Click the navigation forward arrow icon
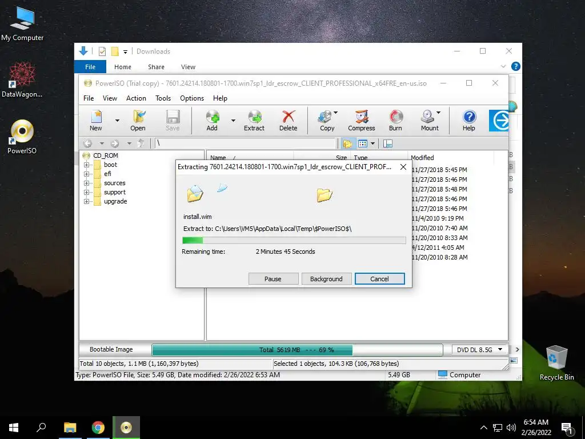This screenshot has width=585, height=439. (114, 143)
